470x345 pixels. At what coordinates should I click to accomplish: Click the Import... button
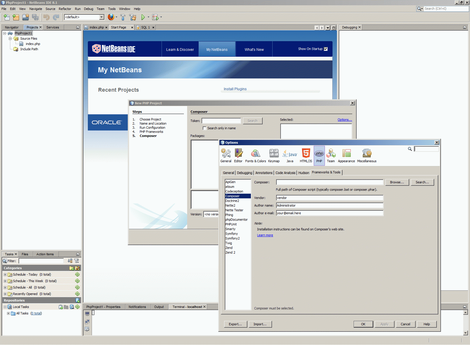click(260, 324)
